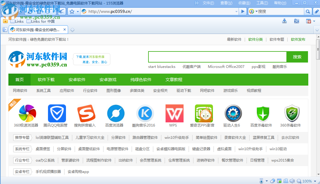Viewport: 320px width, 184px height.
Task: Click the 爱奇艺PPS影音 icon
Action: click(x=204, y=113)
